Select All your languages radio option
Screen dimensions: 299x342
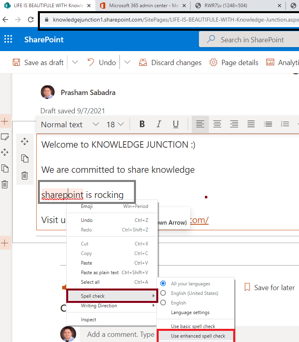pyautogui.click(x=163, y=283)
